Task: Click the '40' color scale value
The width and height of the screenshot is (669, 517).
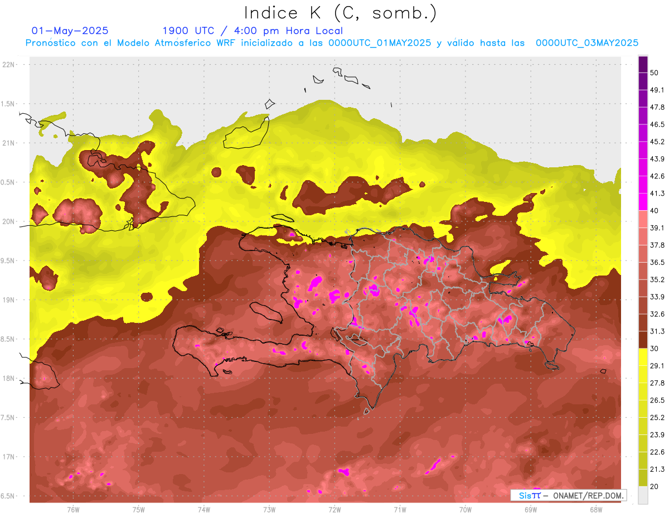Action: [x=655, y=211]
